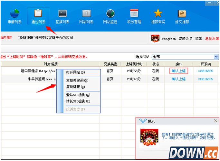The image size is (220, 161).
Task: Click QQ 138616525 in 牛羊养殖场 row
Action: (205, 79)
